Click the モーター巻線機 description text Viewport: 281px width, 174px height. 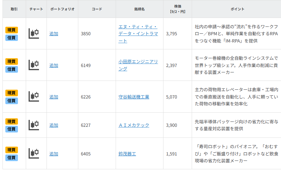click(236, 65)
